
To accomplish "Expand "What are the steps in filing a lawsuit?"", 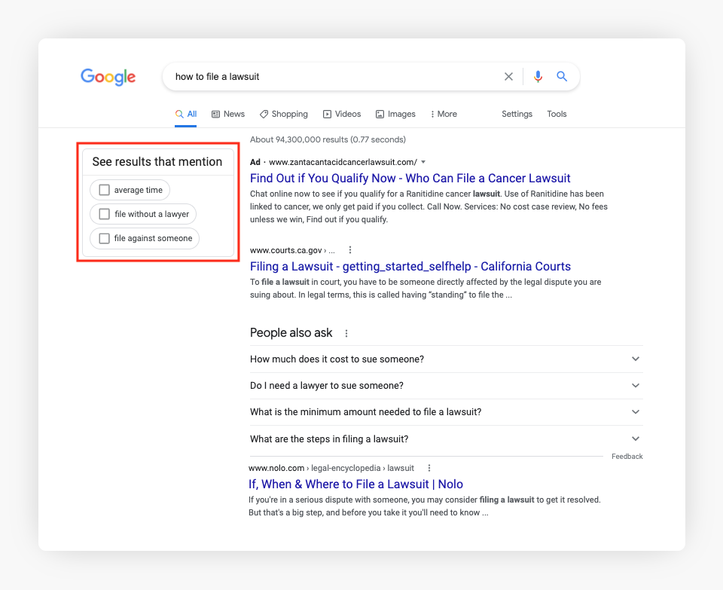I will [x=636, y=439].
